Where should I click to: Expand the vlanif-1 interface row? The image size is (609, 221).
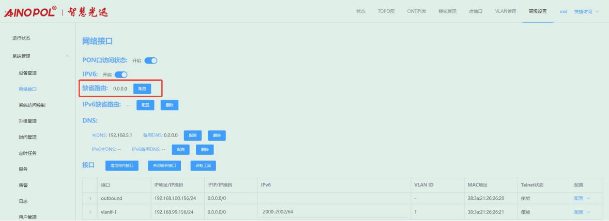click(90, 212)
